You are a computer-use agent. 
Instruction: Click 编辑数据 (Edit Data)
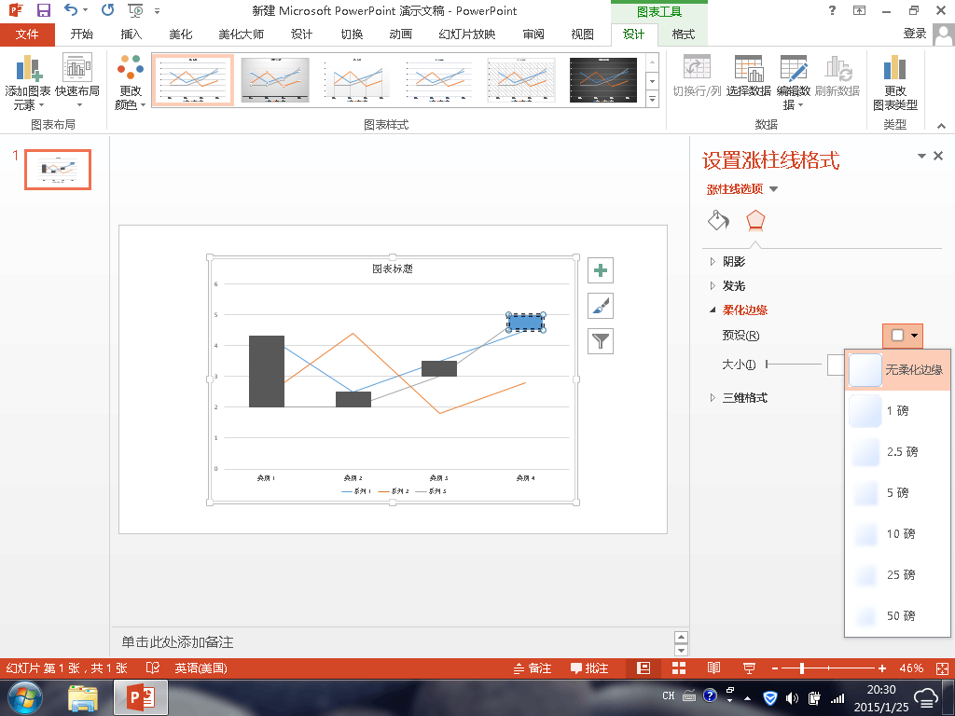(793, 83)
